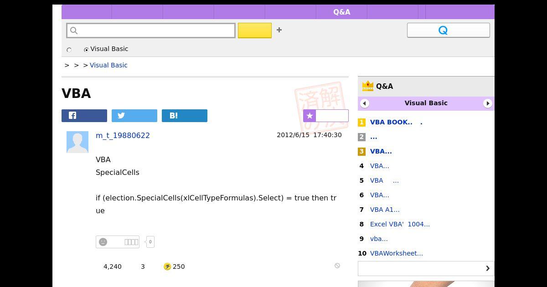Open ranking item 1 VBA BOOK..
This screenshot has height=287, width=547.
point(396,122)
